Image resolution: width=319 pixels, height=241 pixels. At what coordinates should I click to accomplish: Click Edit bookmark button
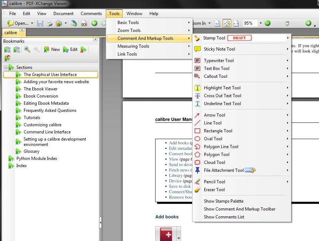point(70,49)
